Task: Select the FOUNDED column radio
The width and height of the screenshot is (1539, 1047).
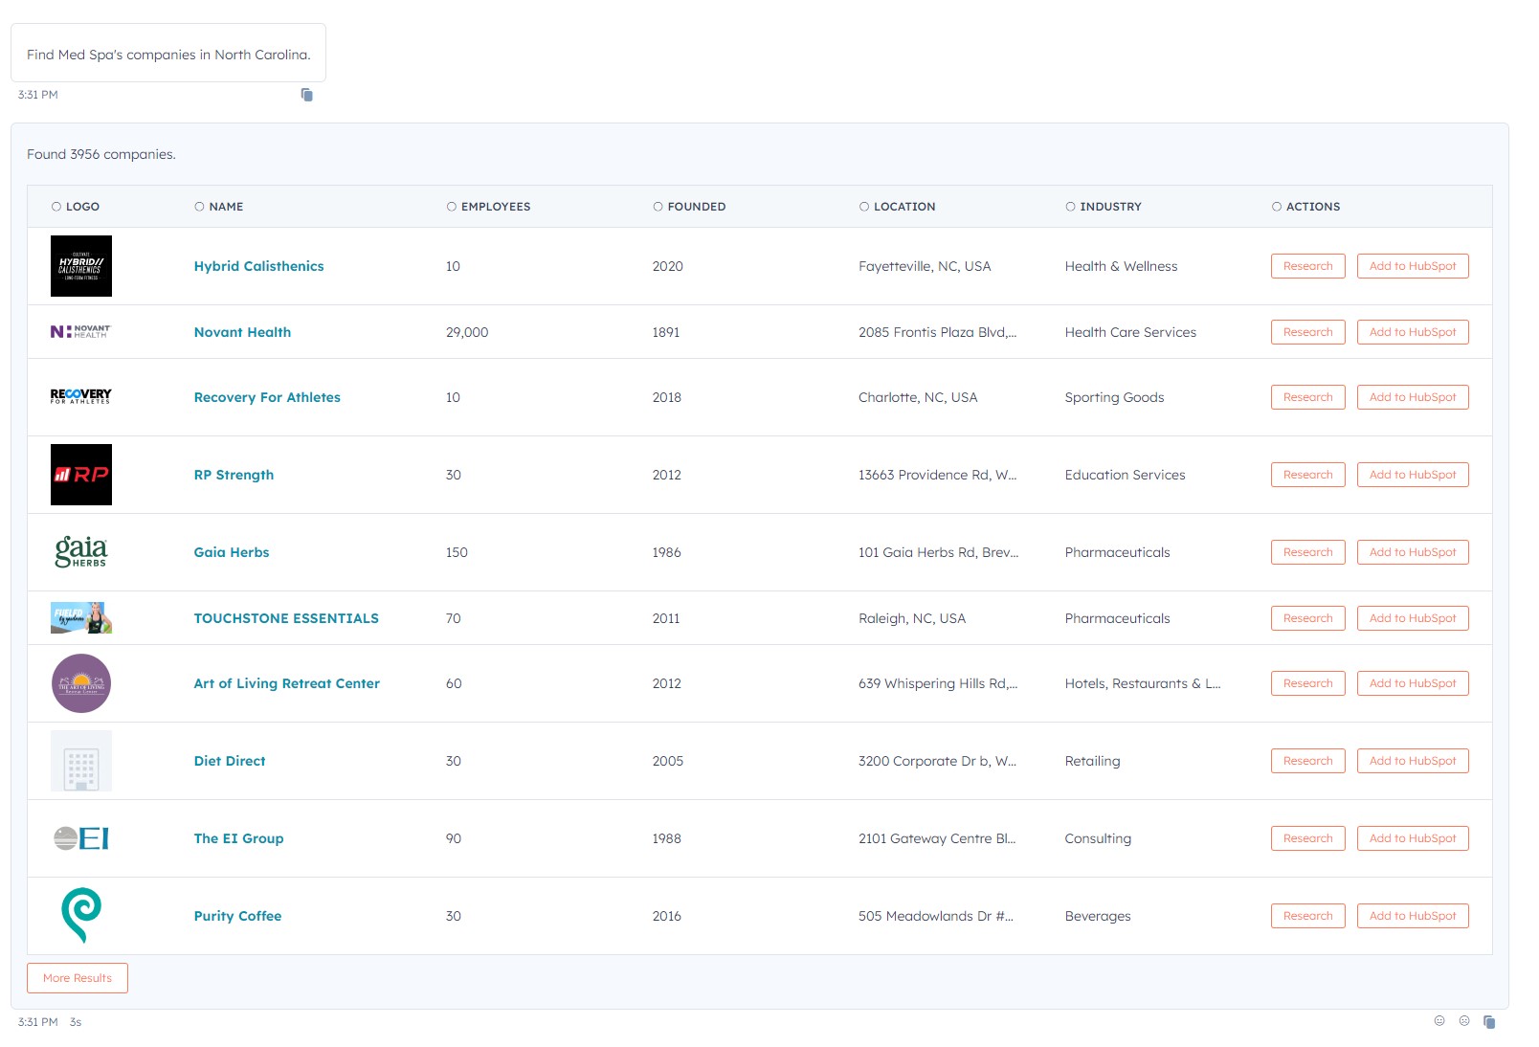Action: 658,207
